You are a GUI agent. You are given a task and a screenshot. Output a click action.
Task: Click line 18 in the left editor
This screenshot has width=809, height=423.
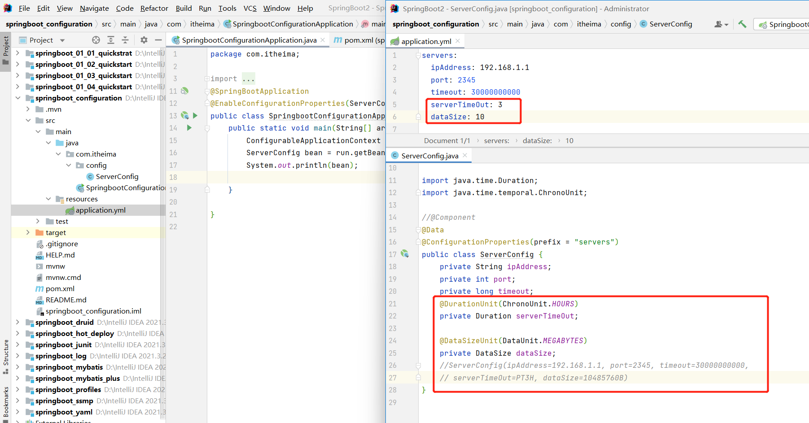296,177
